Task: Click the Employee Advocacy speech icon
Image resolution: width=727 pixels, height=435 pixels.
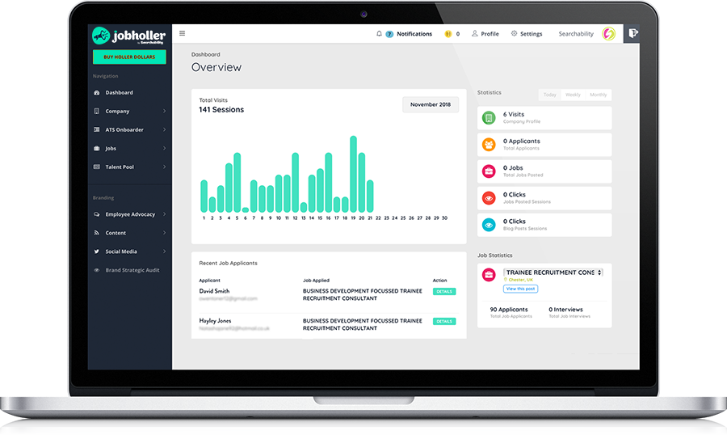Action: (x=96, y=214)
